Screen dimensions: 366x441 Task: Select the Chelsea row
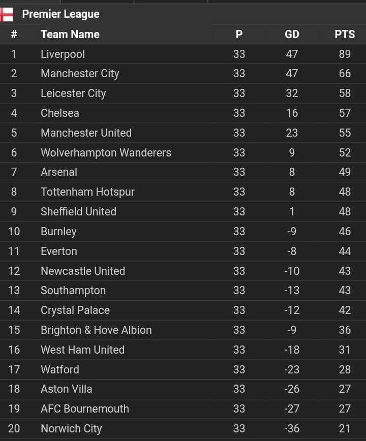(x=60, y=113)
